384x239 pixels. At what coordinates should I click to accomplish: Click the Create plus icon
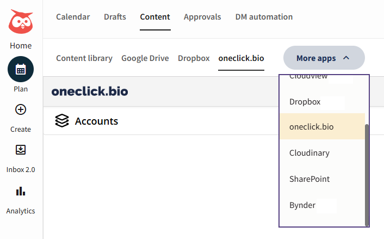(21, 109)
